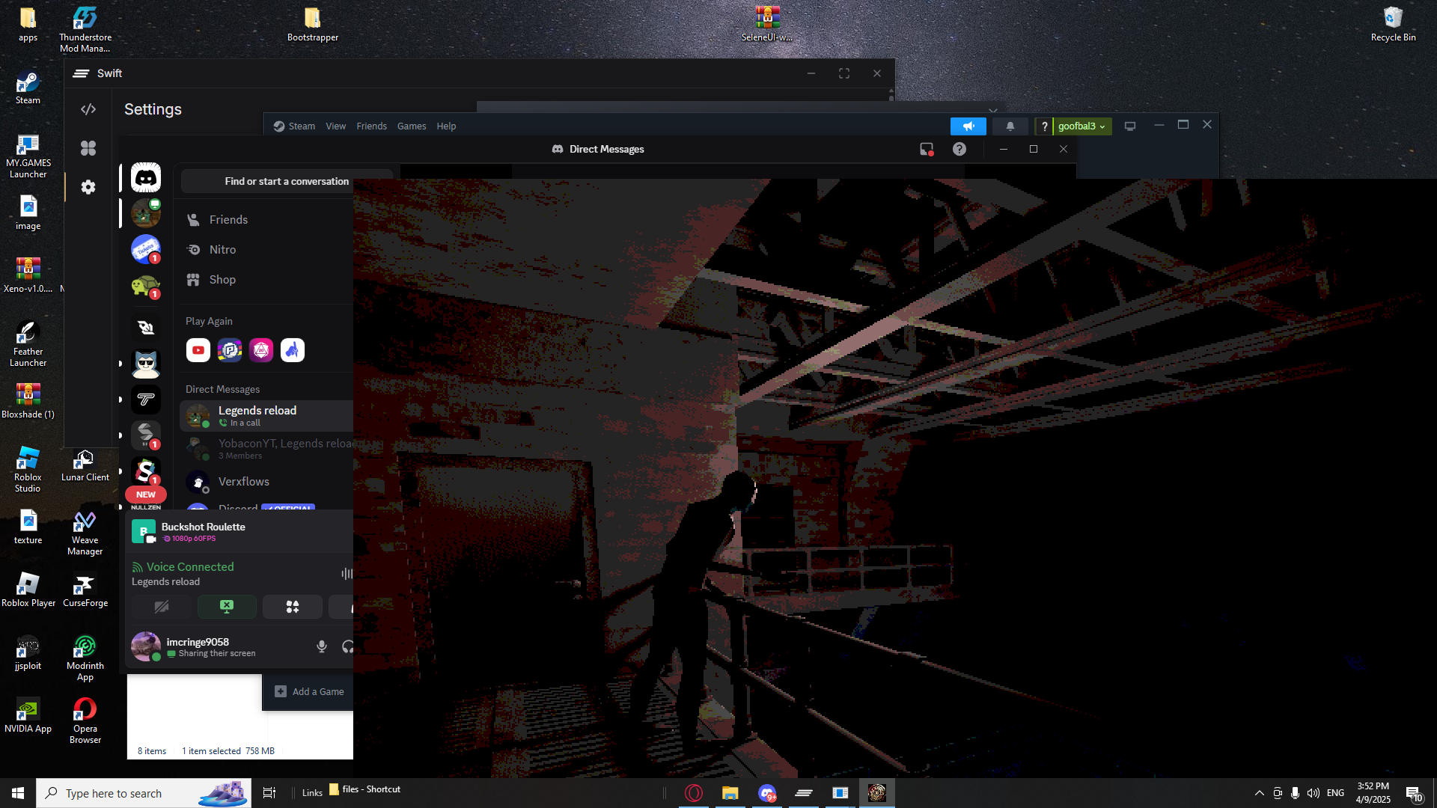The image size is (1437, 808).
Task: Select the Modrinth App desktop icon
Action: coord(85,658)
